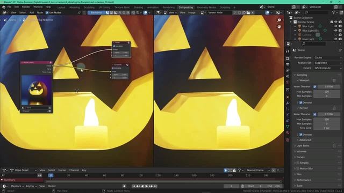Viewport: 344px width, 193px height.
Task: Open image from folder icon
Action: pos(248,13)
